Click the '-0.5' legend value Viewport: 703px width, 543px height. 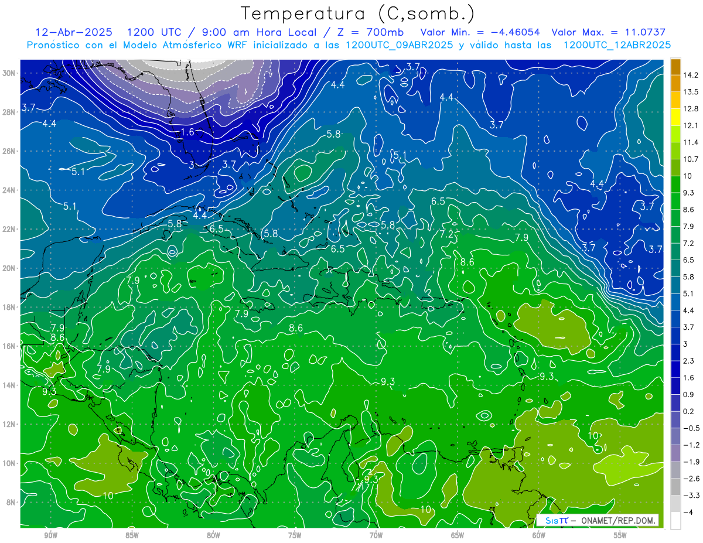click(692, 429)
